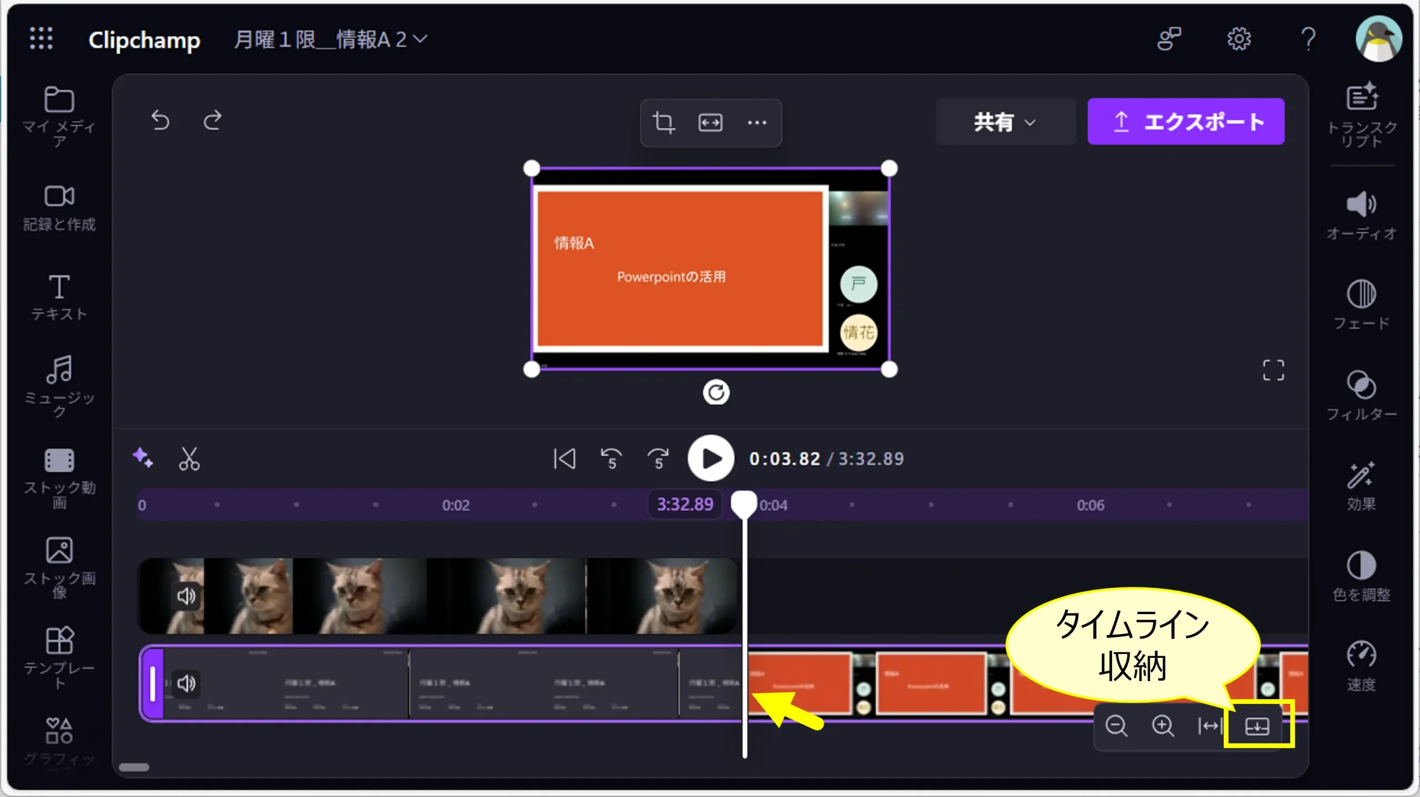Image resolution: width=1420 pixels, height=797 pixels.
Task: Zoom in the timeline
Action: coord(1163,726)
